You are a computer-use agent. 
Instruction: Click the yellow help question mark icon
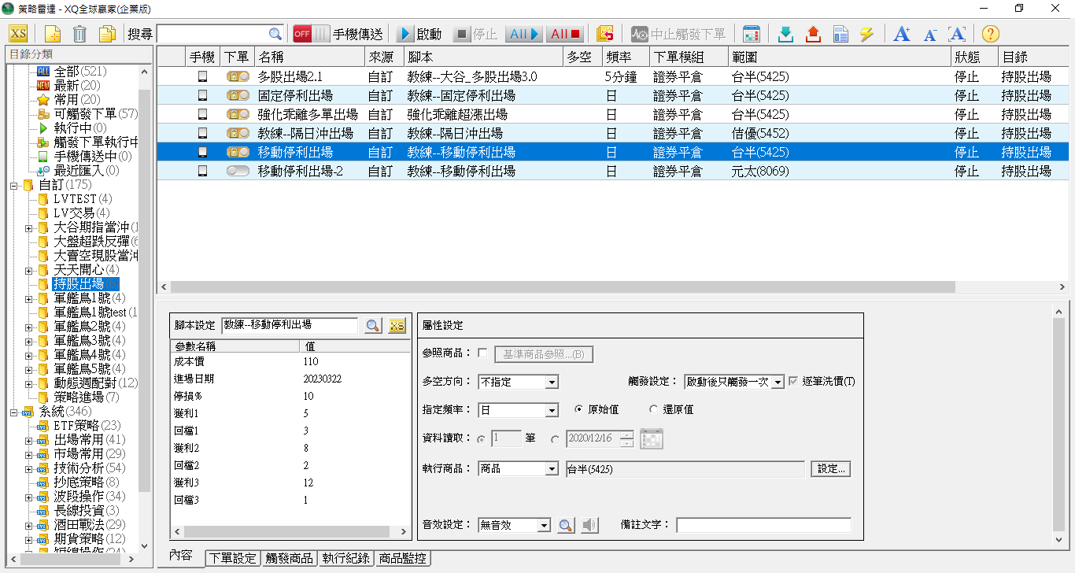[x=990, y=34]
